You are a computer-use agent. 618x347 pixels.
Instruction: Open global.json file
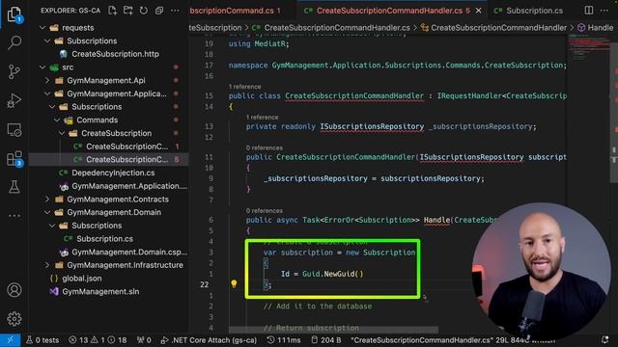coord(81,279)
